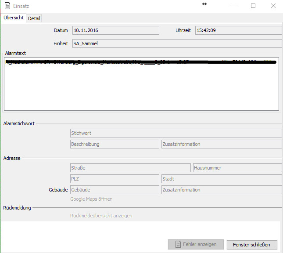The width and height of the screenshot is (283, 253).
Task: Focus Zusatzinformation field beside Gebäude
Action: coord(222,190)
